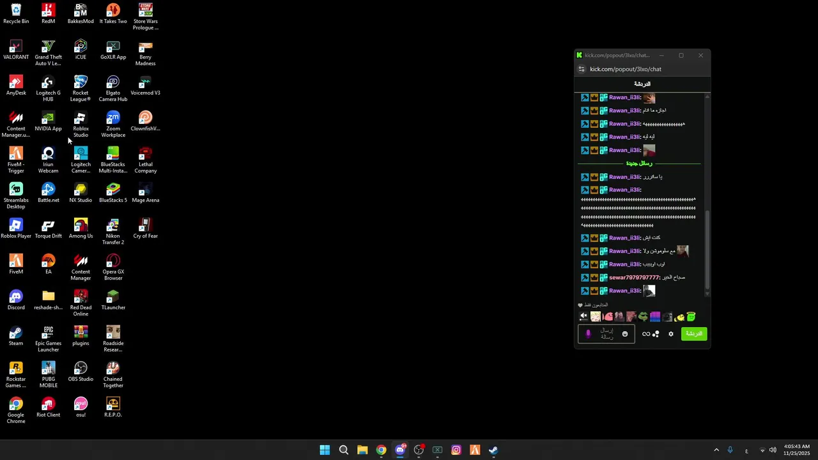Select the Epic Games Launcher icon

pyautogui.click(x=48, y=339)
